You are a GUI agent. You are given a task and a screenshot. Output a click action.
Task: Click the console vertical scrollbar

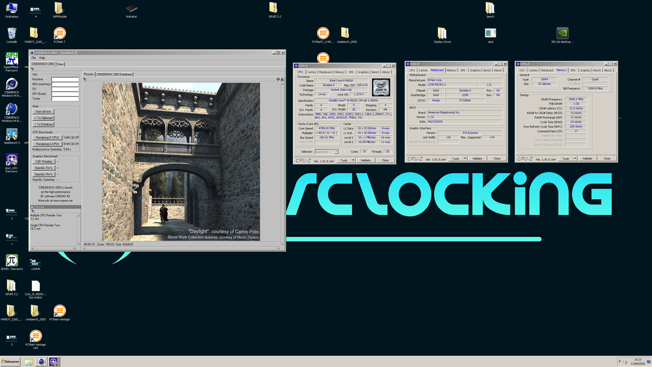pyautogui.click(x=79, y=230)
